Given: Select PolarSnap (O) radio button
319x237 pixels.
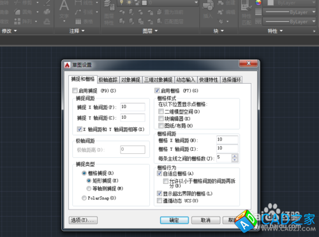Looking at the screenshot, I should point(84,198).
